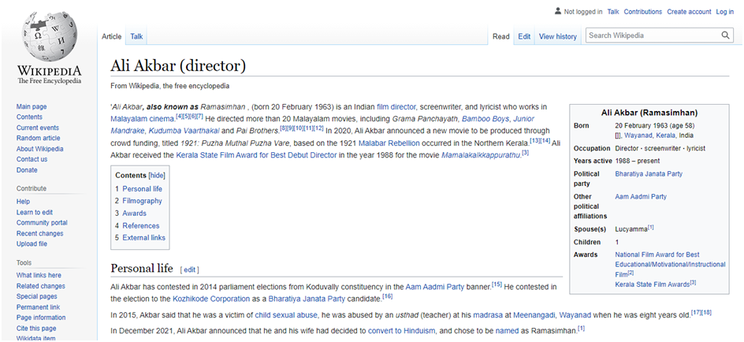Open convert to Hinduism link
This screenshot has height=342, width=744.
tap(403, 329)
